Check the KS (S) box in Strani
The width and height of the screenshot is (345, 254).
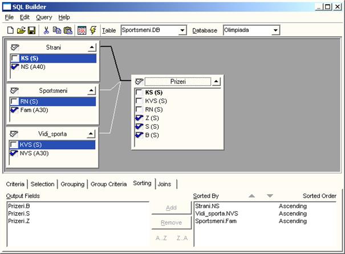(x=14, y=58)
